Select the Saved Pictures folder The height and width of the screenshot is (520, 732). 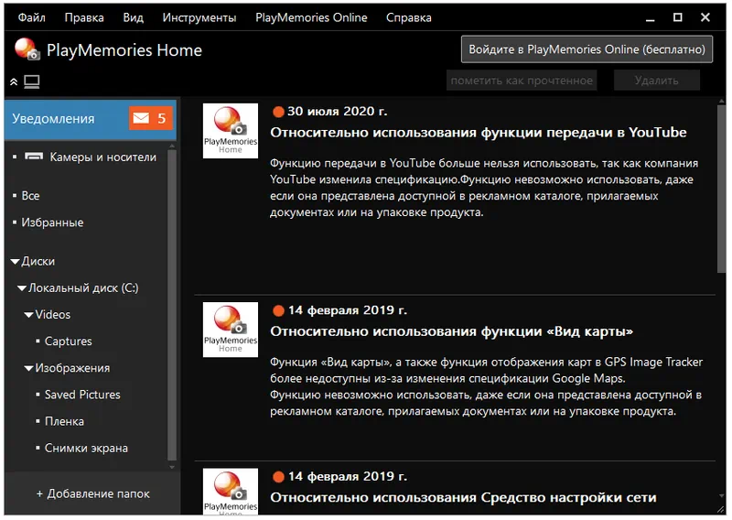pos(82,395)
